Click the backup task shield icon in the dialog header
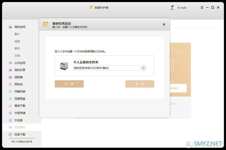This screenshot has width=226, height=150. 46,25
